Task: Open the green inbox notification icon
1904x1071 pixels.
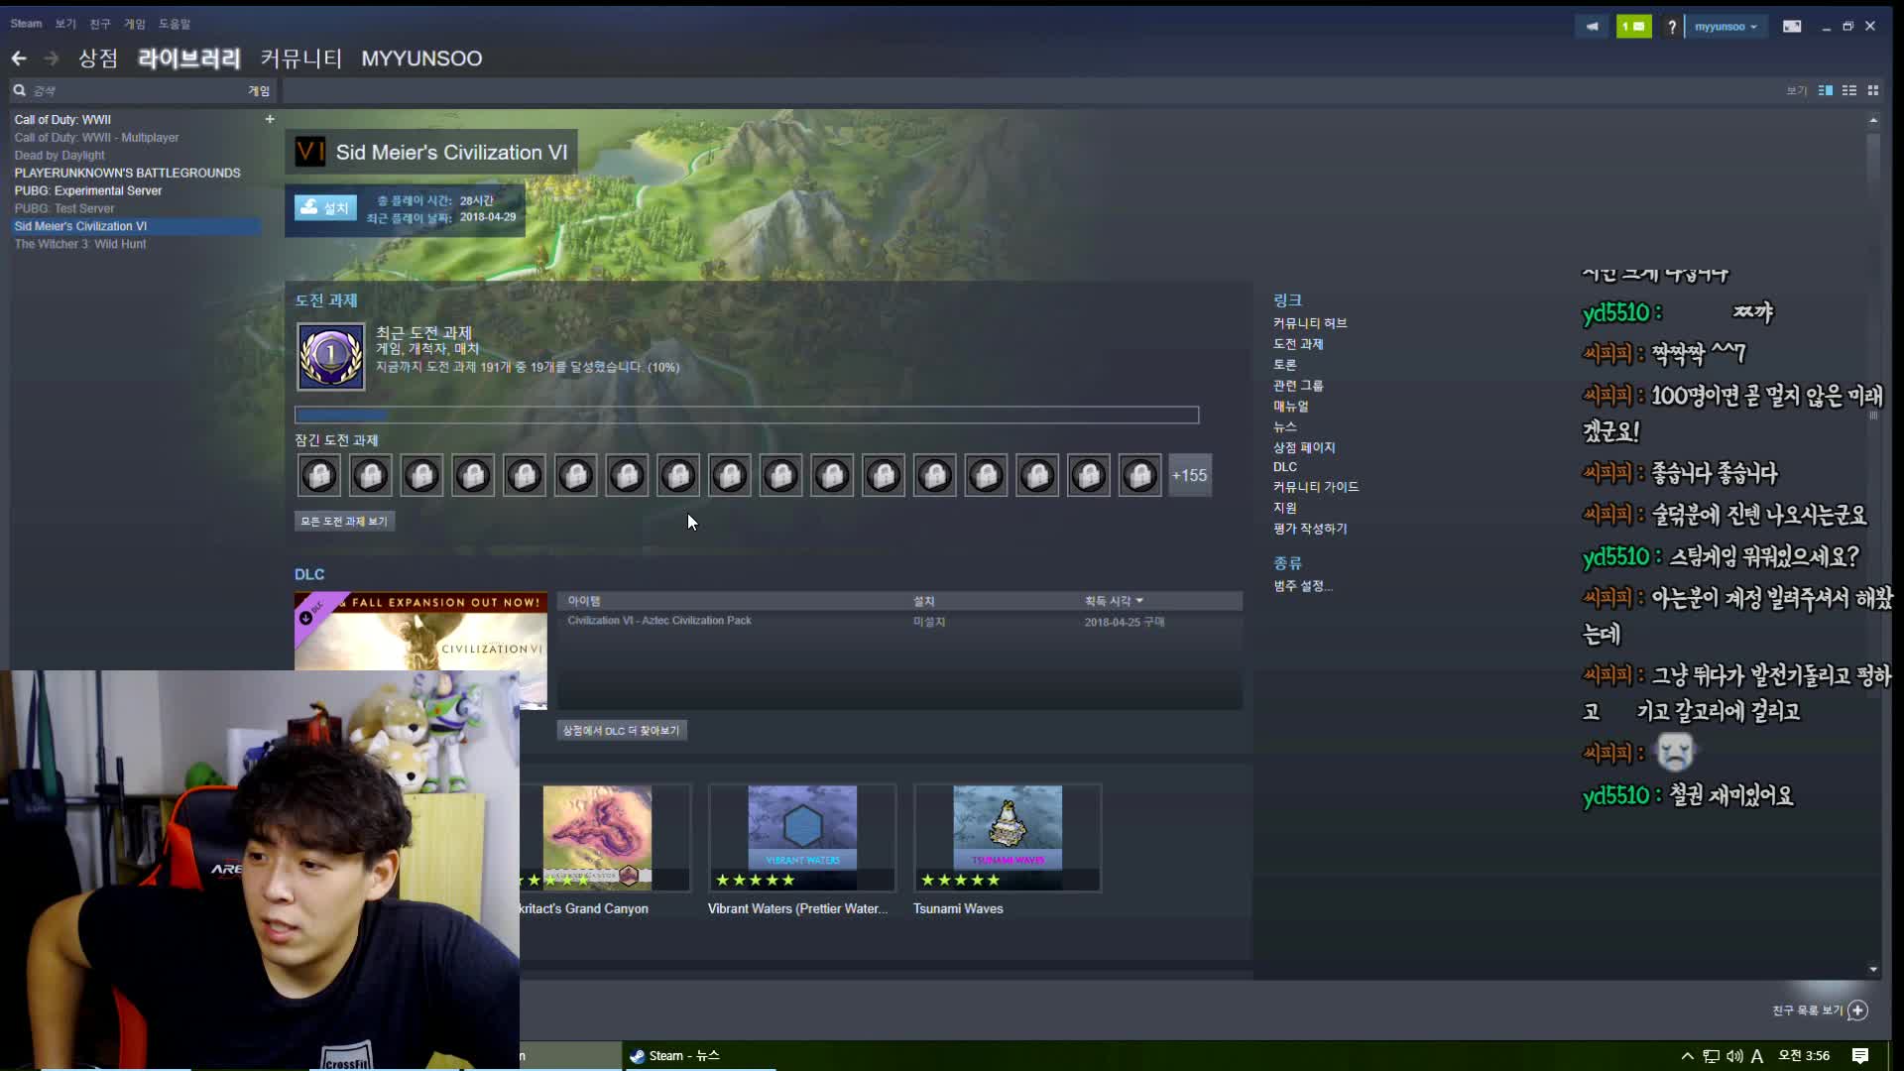Action: click(1633, 27)
